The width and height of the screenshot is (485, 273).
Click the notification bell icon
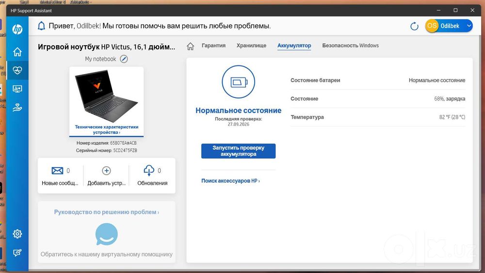tap(41, 26)
